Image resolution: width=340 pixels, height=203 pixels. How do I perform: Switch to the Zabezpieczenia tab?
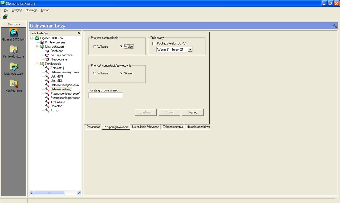tap(173, 127)
